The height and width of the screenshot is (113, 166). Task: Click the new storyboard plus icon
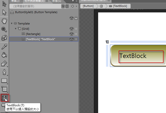click(73, 6)
